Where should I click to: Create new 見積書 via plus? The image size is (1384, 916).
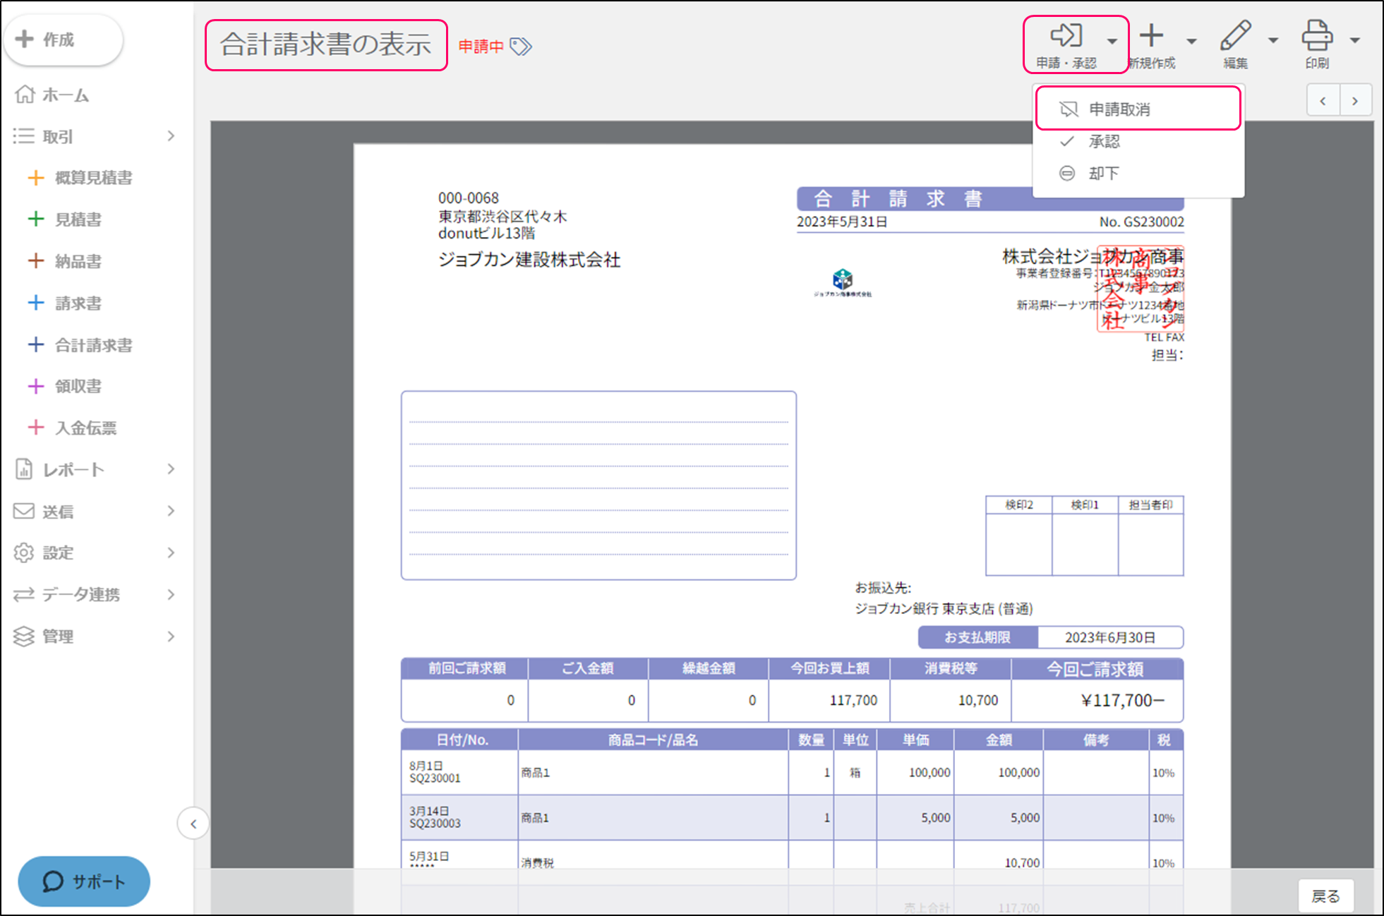36,219
